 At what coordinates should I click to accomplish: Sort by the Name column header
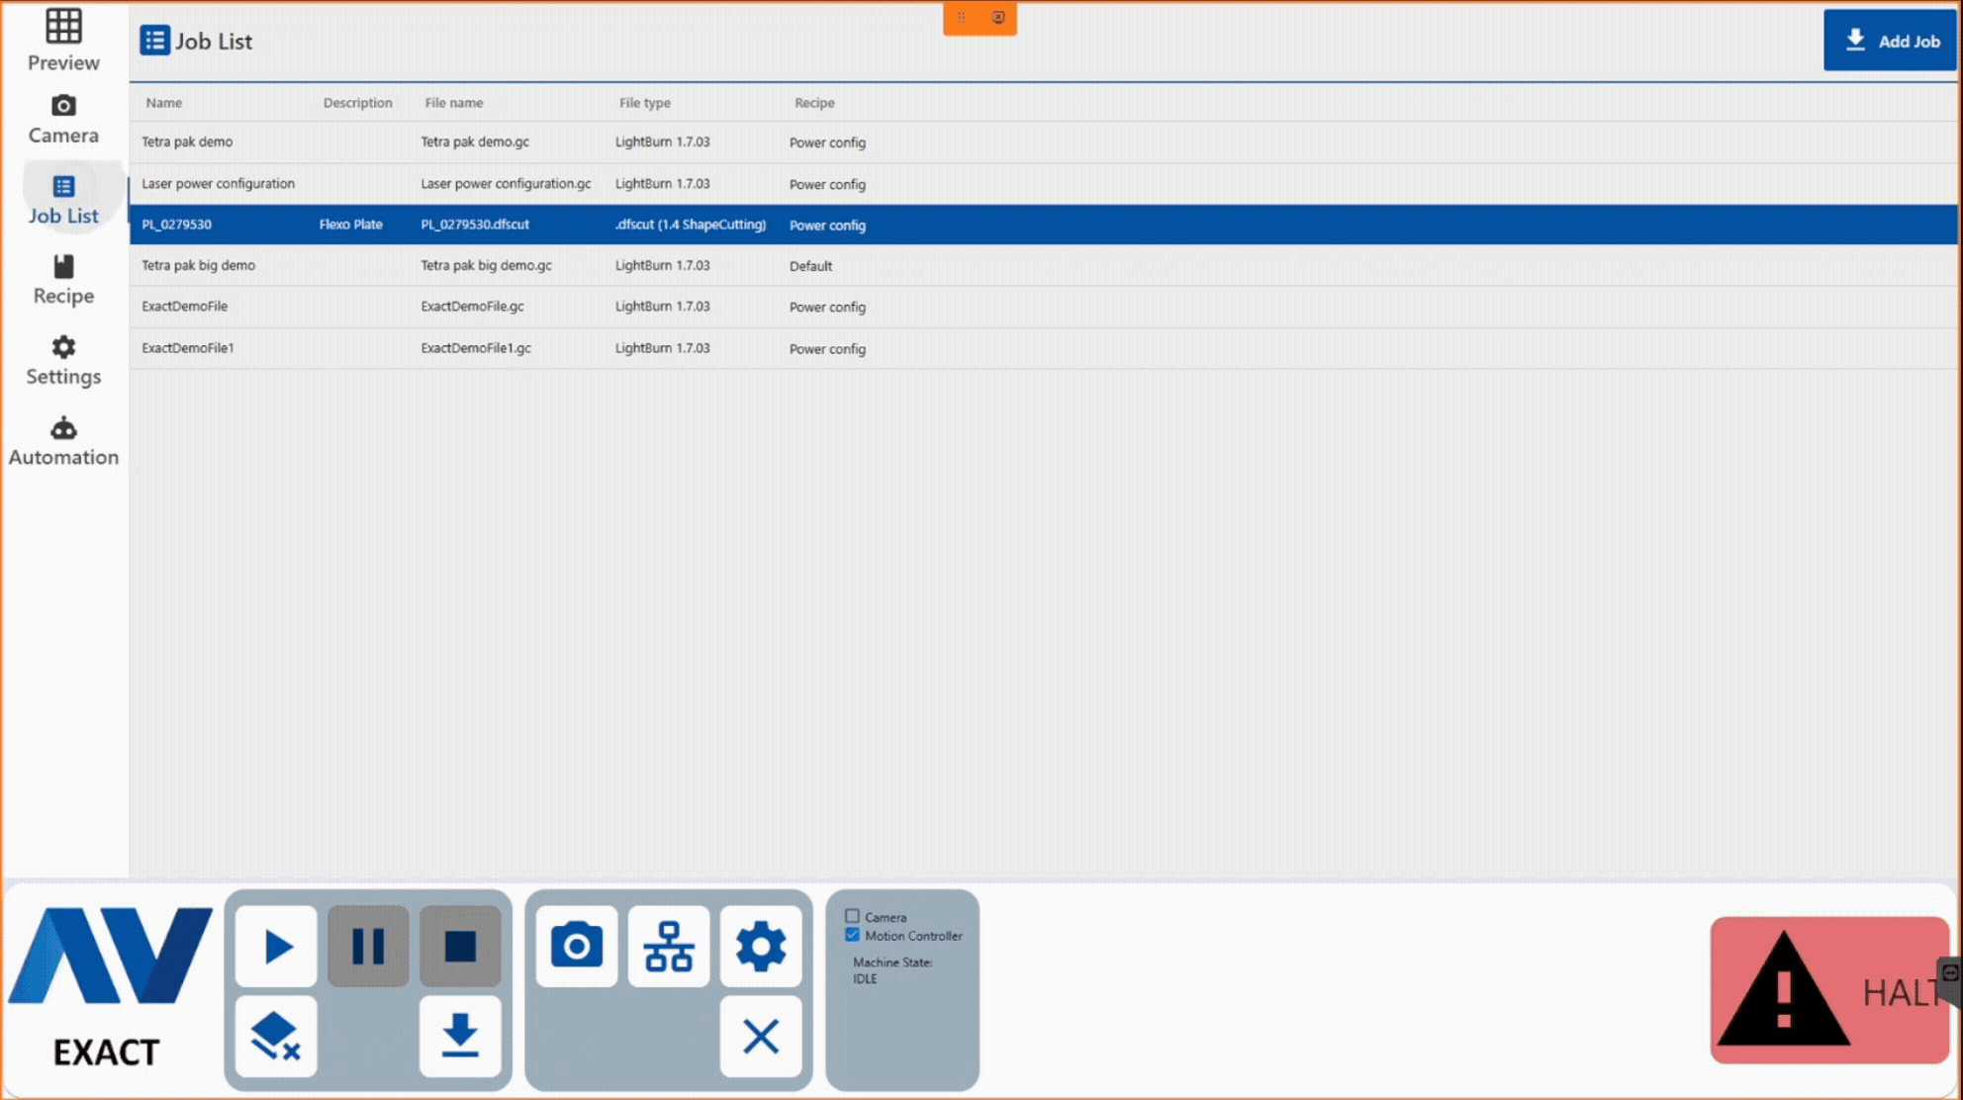(x=164, y=103)
